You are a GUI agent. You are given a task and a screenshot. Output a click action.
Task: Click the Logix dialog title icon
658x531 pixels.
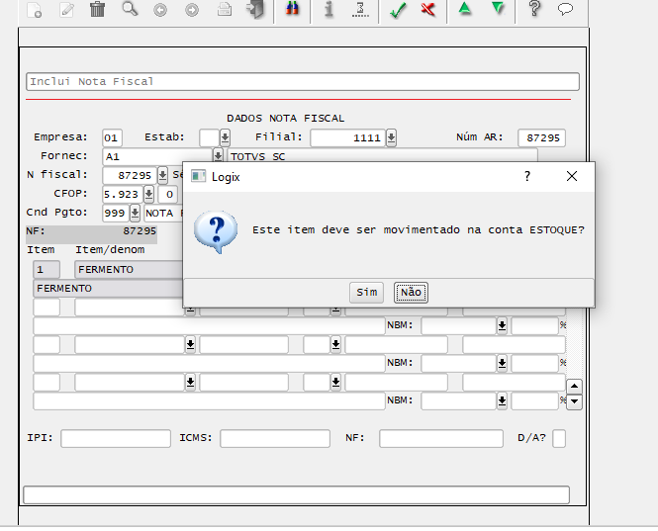click(x=199, y=176)
